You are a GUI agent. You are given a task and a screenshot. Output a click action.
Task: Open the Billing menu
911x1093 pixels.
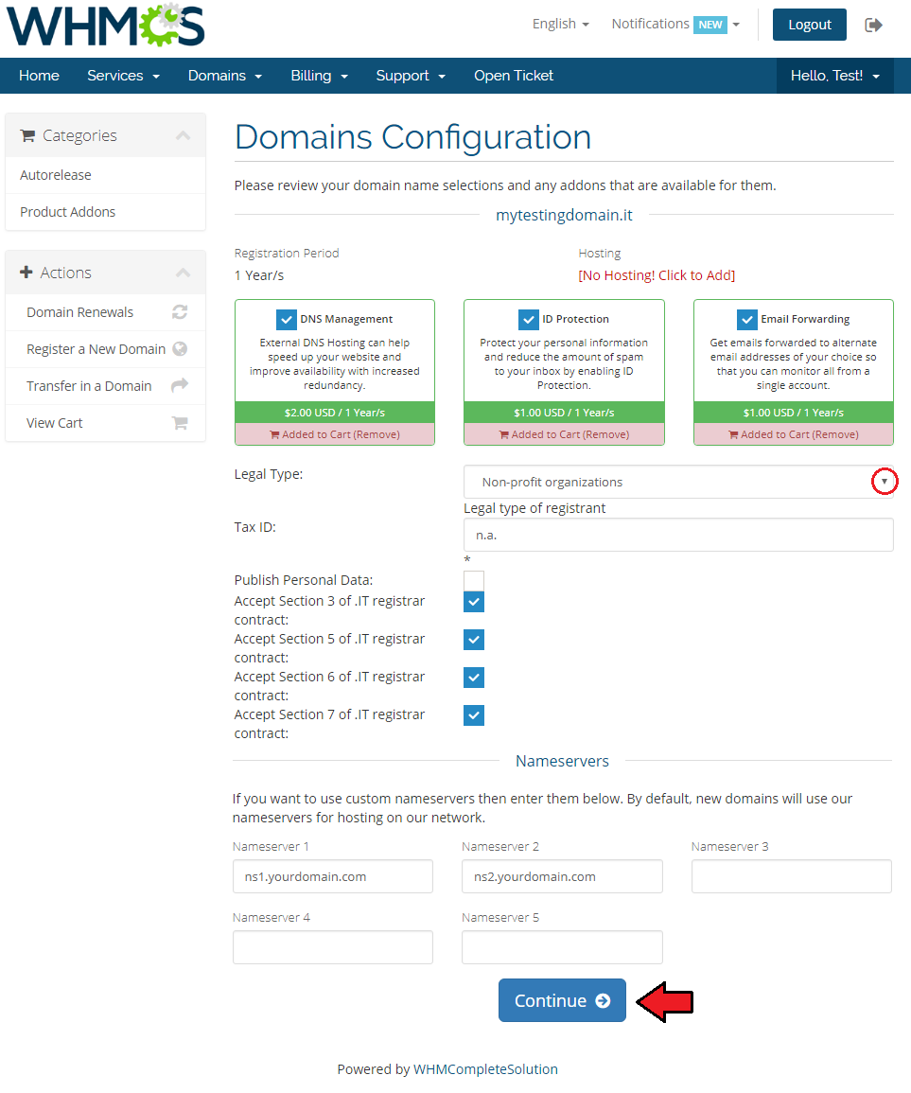319,76
